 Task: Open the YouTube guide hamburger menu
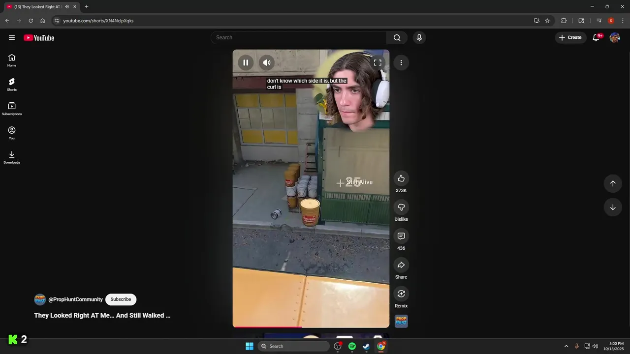[12, 38]
